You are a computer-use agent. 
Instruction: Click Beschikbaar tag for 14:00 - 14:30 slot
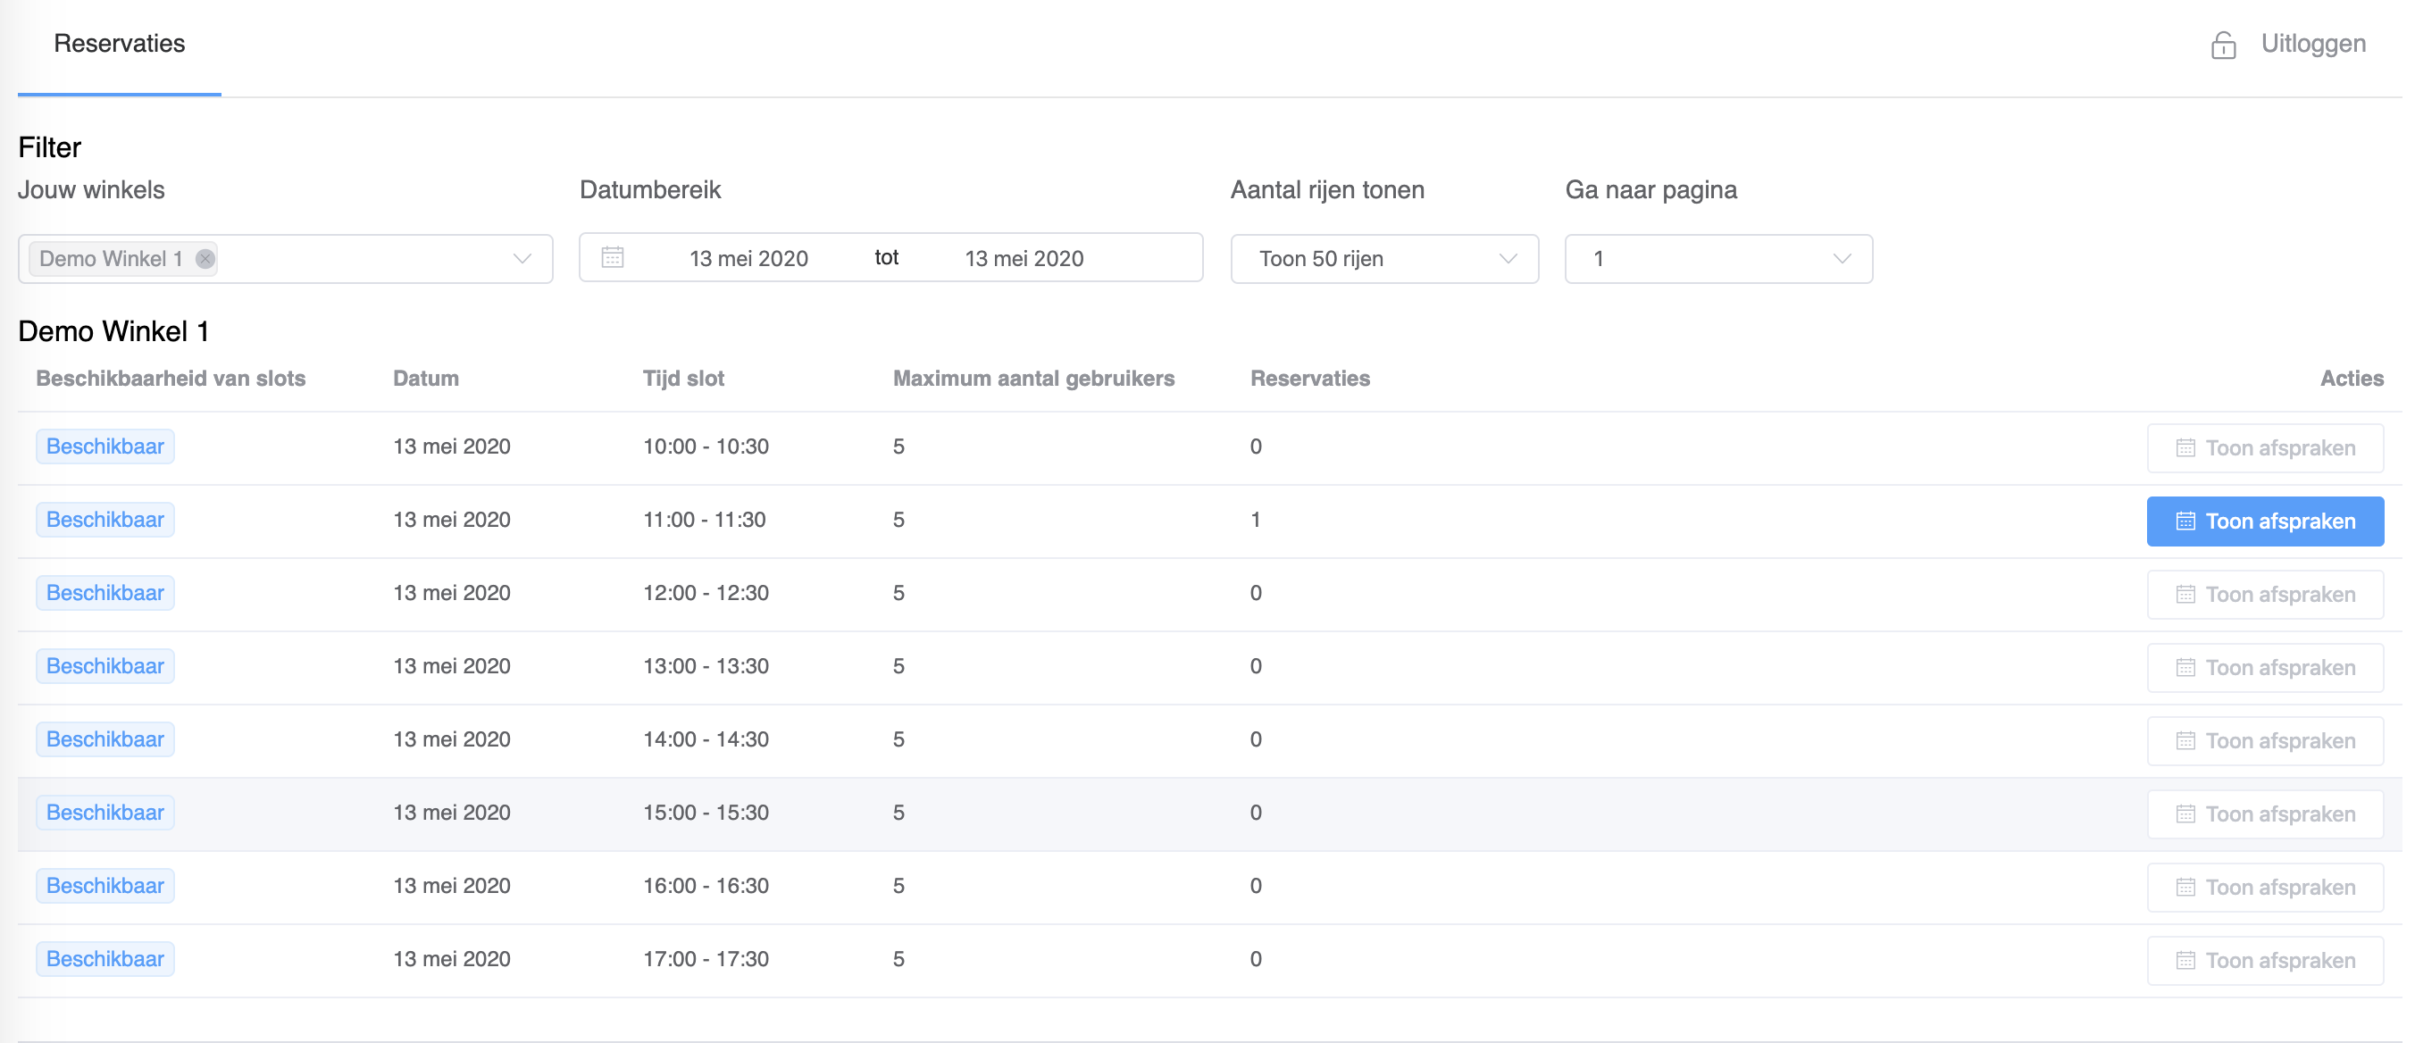pyautogui.click(x=105, y=739)
